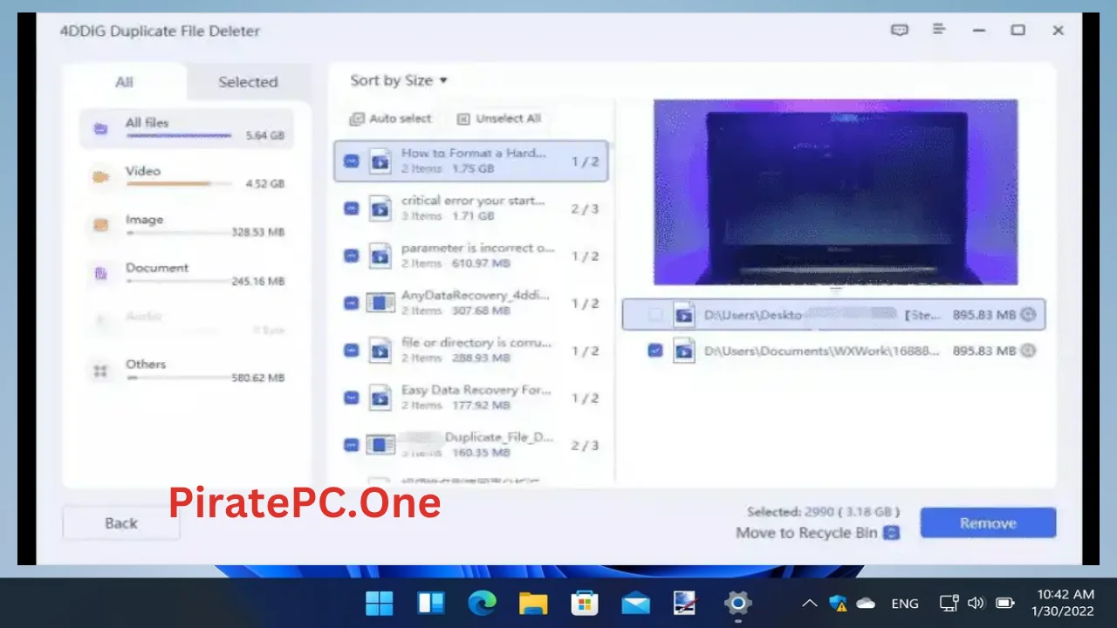Click the Others category icon

click(100, 371)
